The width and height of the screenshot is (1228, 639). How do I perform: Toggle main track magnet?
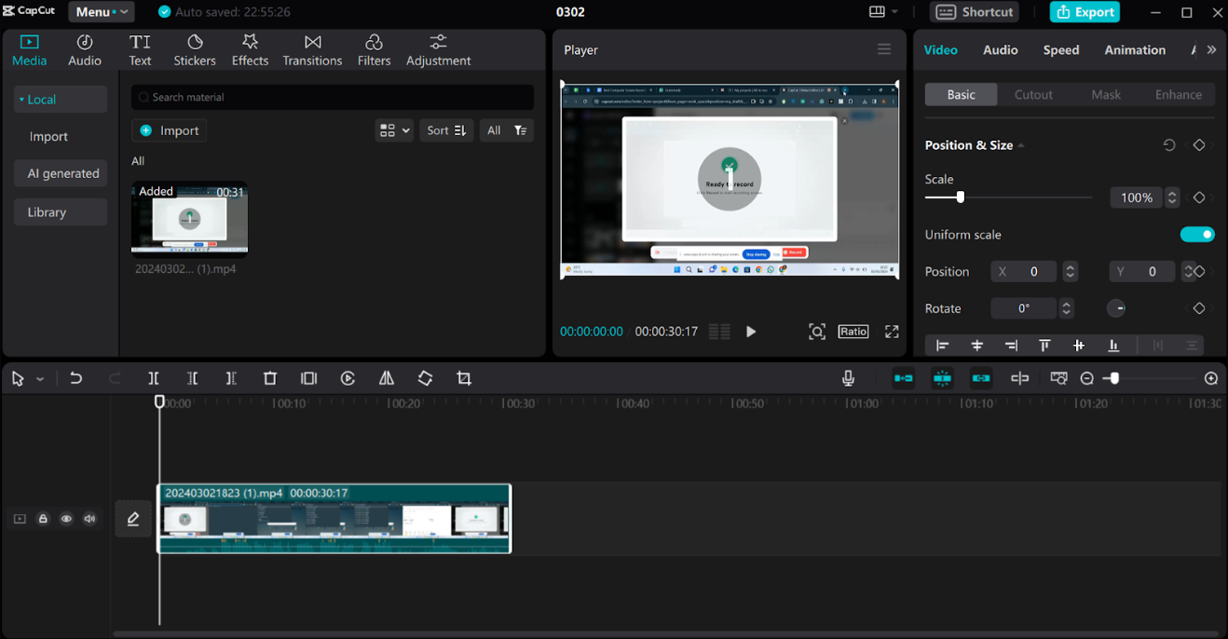tap(903, 378)
